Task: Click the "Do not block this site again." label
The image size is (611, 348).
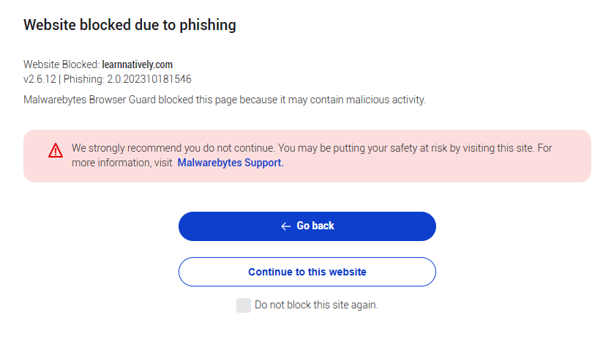Action: pyautogui.click(x=316, y=305)
